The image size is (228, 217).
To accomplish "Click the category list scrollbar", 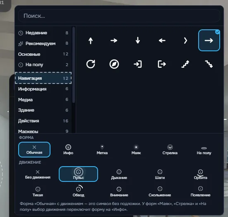I will point(74,65).
